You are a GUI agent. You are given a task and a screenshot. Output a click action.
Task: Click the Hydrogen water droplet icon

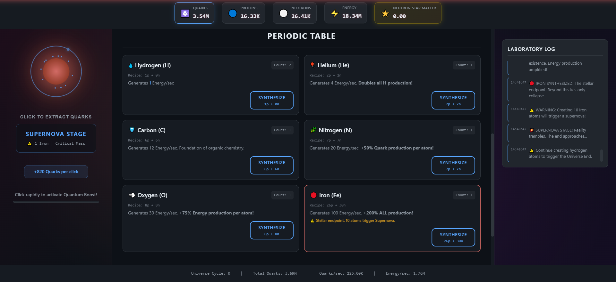point(131,65)
